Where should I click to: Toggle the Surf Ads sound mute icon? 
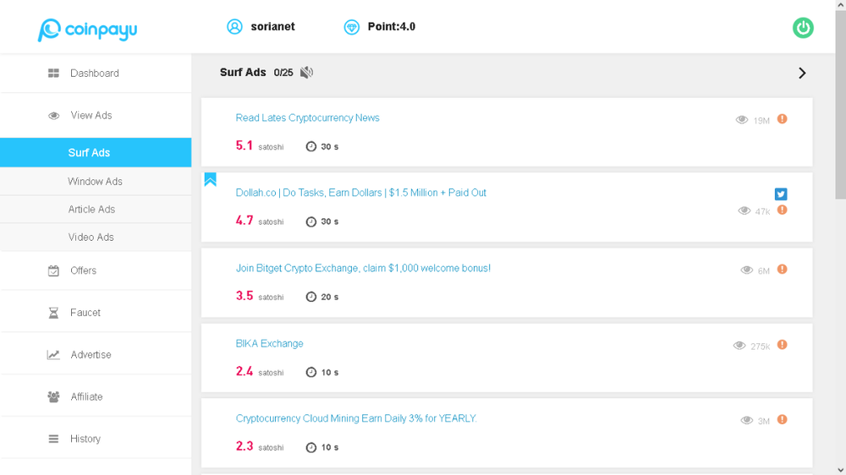(306, 73)
